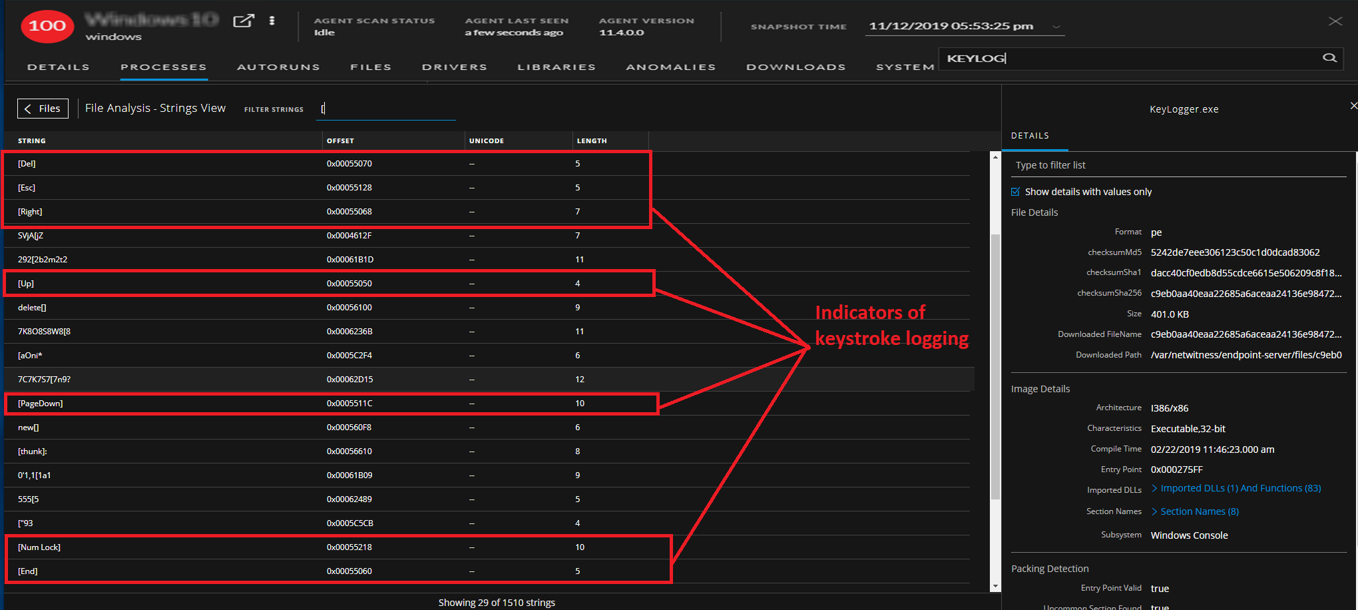Toggle Show details with values only checkbox
Viewport: 1358px width, 610px height.
1016,192
